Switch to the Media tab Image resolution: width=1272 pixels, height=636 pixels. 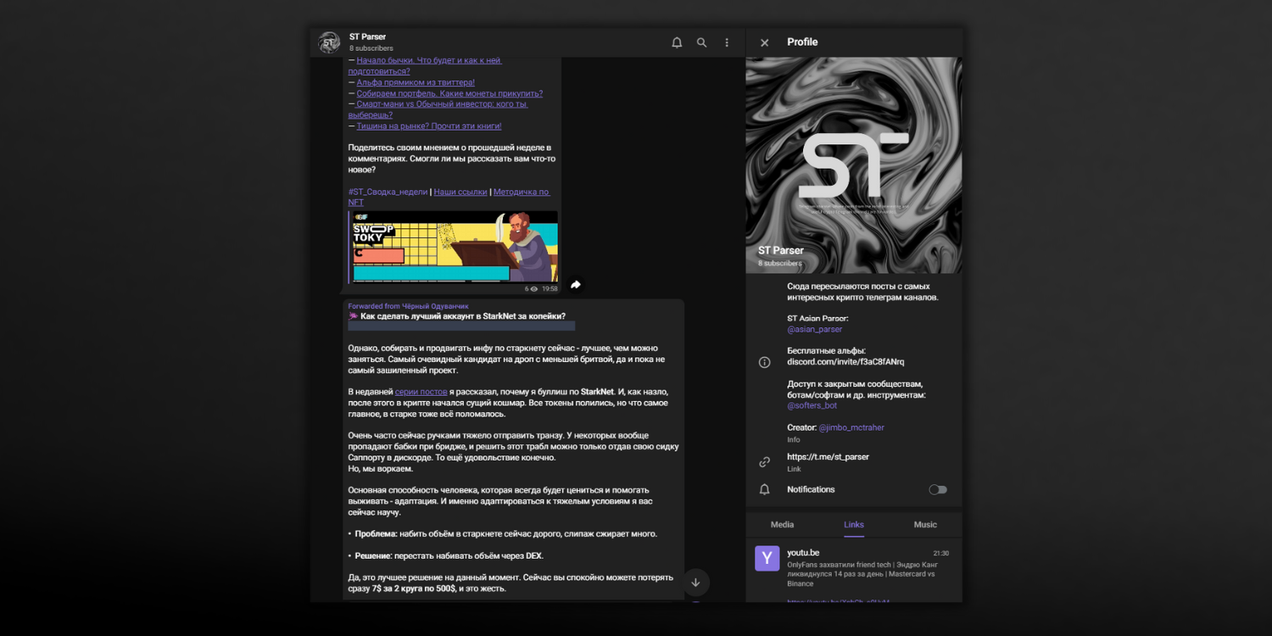782,525
